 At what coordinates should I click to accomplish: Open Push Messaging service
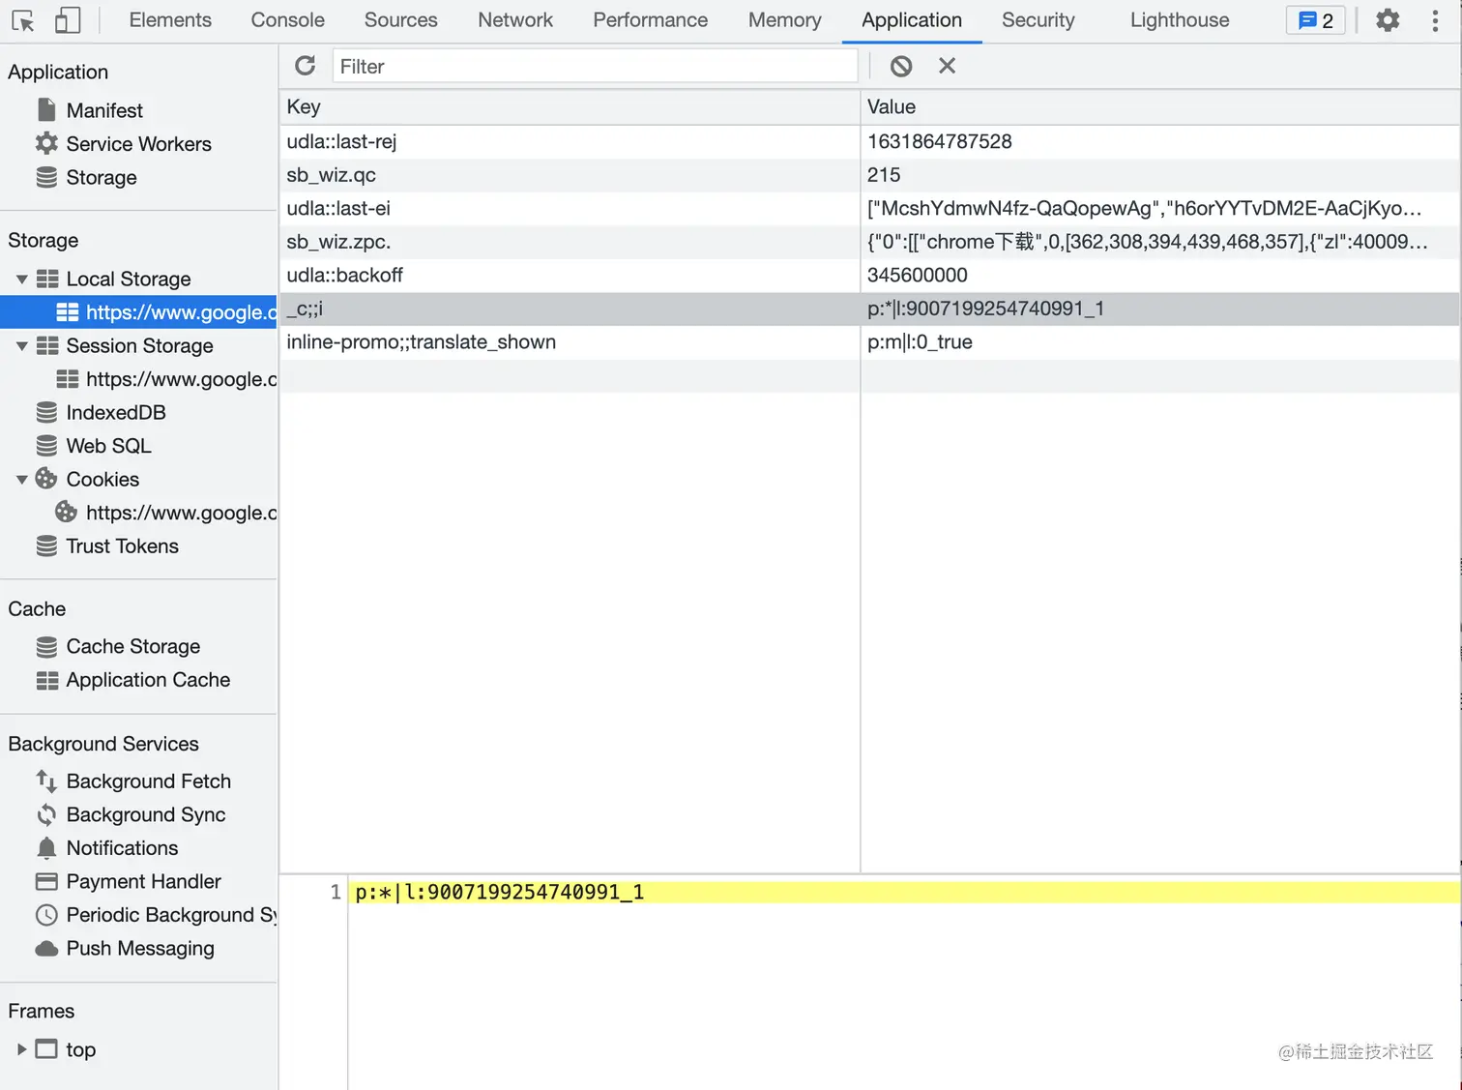point(140,949)
